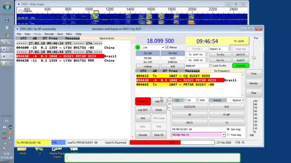Select the Free msg radio button
291x163 pixels.
(x=228, y=135)
